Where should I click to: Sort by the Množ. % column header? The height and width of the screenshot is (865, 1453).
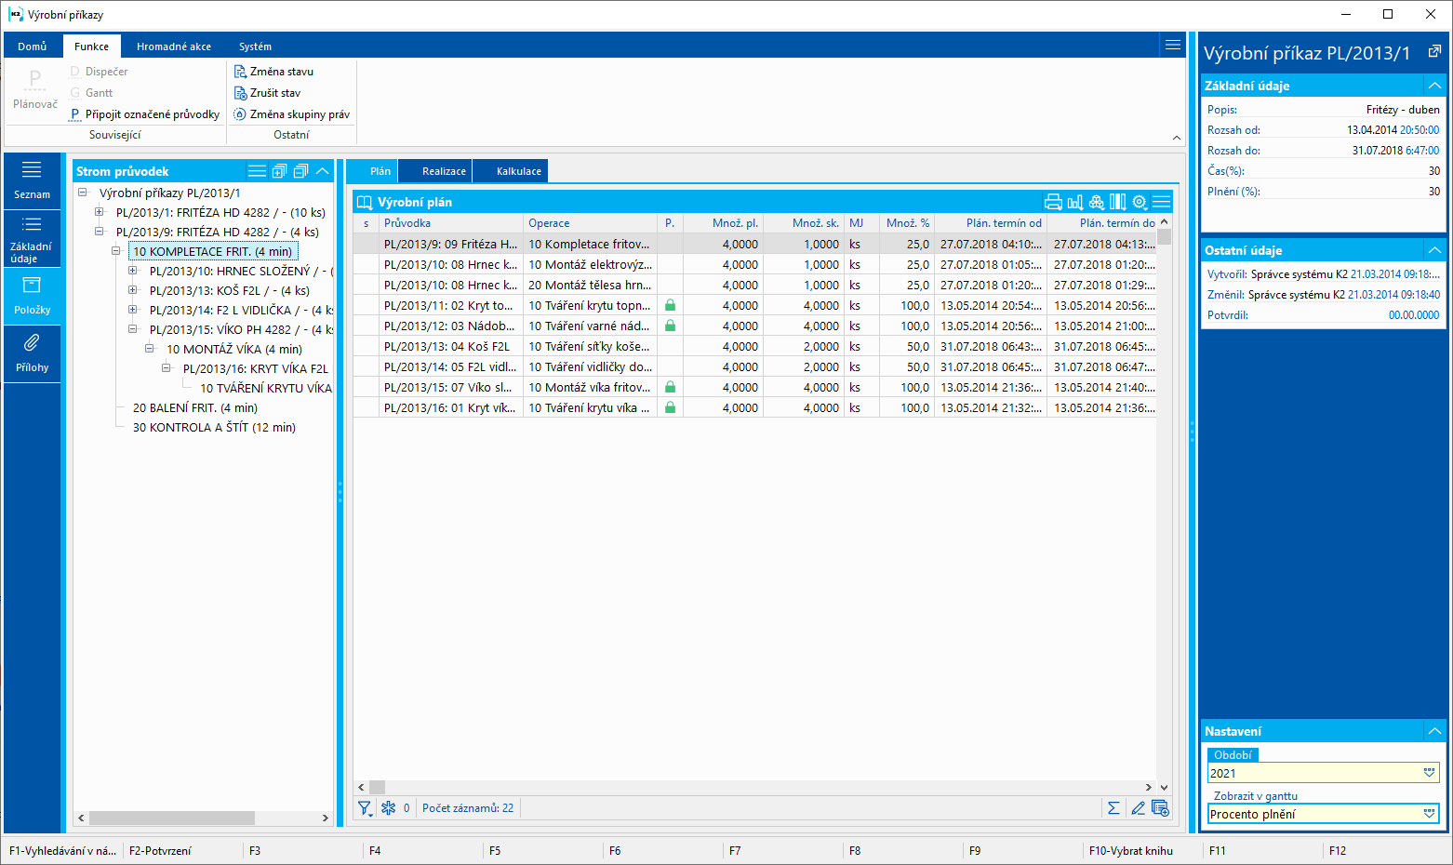(x=907, y=223)
